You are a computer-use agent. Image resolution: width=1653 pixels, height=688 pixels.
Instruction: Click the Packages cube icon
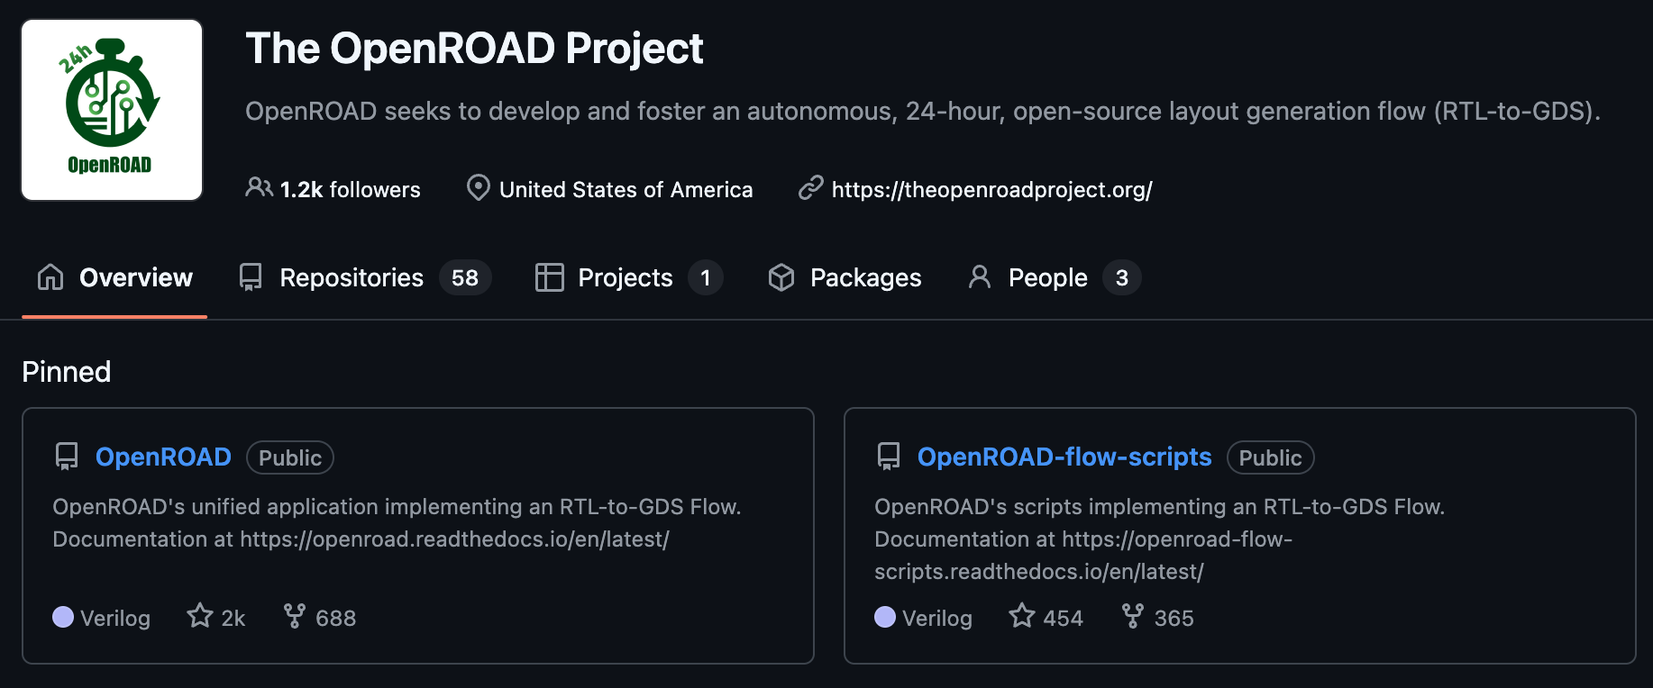(781, 277)
